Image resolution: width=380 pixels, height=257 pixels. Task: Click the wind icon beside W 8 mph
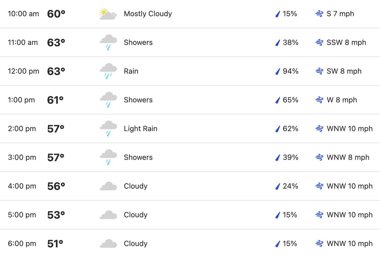tap(319, 100)
